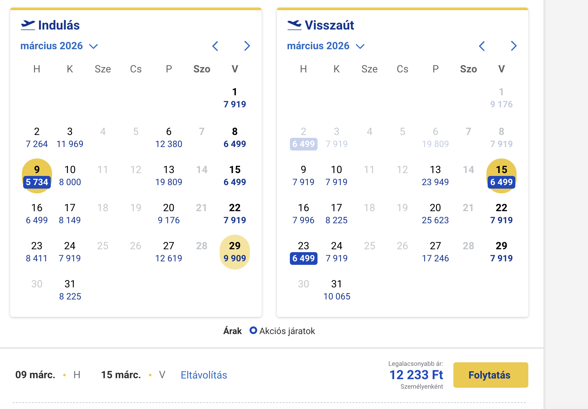The width and height of the screenshot is (588, 409).
Task: Go to next month in Indulás calendar
Action: point(247,46)
